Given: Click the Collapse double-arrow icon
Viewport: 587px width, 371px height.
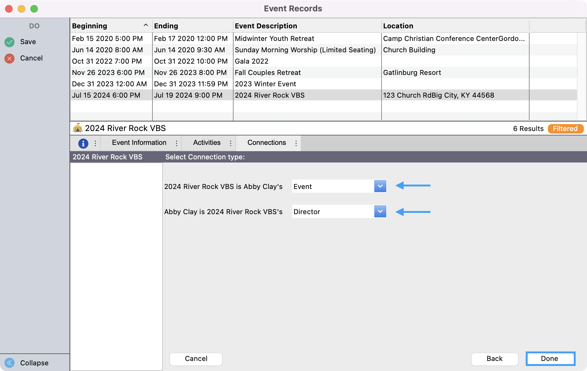Looking at the screenshot, I should point(9,363).
